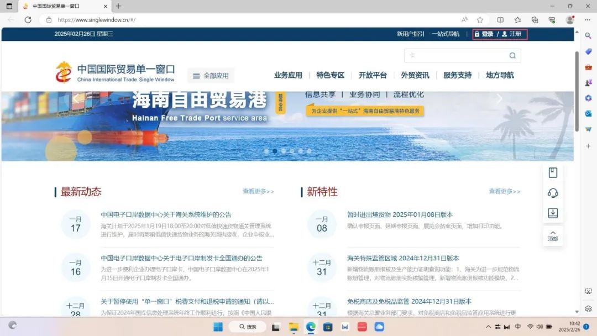Click the site search input field
Viewport: 597px width, 336px height.
coord(456,56)
